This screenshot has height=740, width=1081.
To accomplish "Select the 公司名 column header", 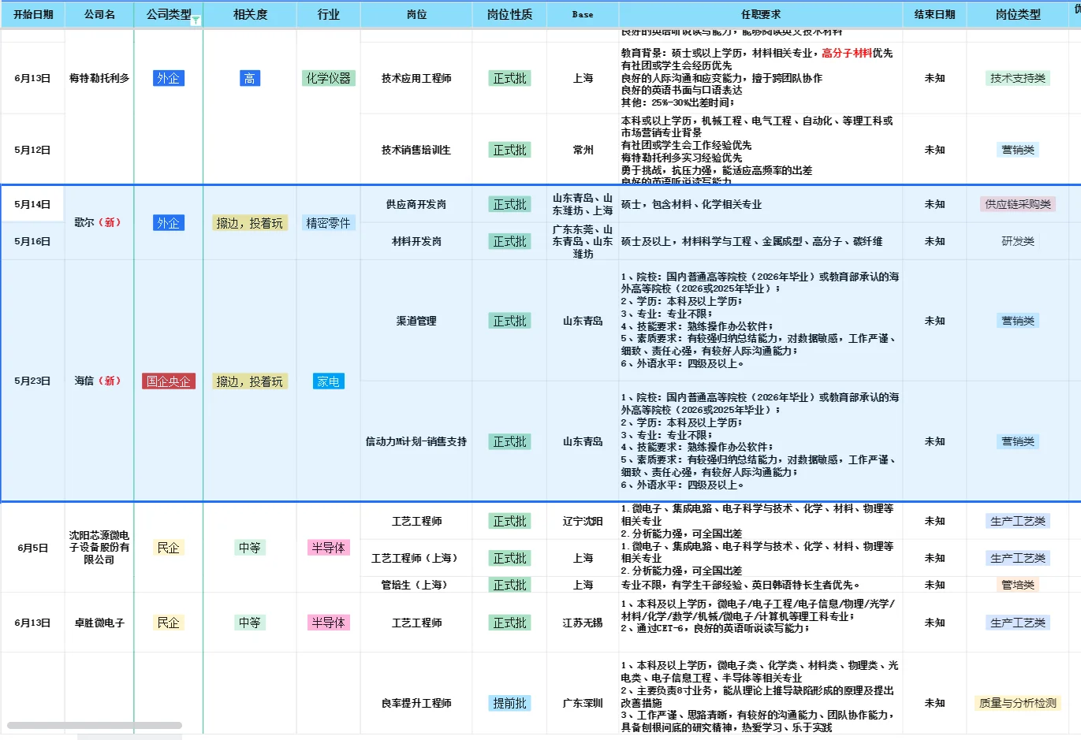I will coord(99,14).
